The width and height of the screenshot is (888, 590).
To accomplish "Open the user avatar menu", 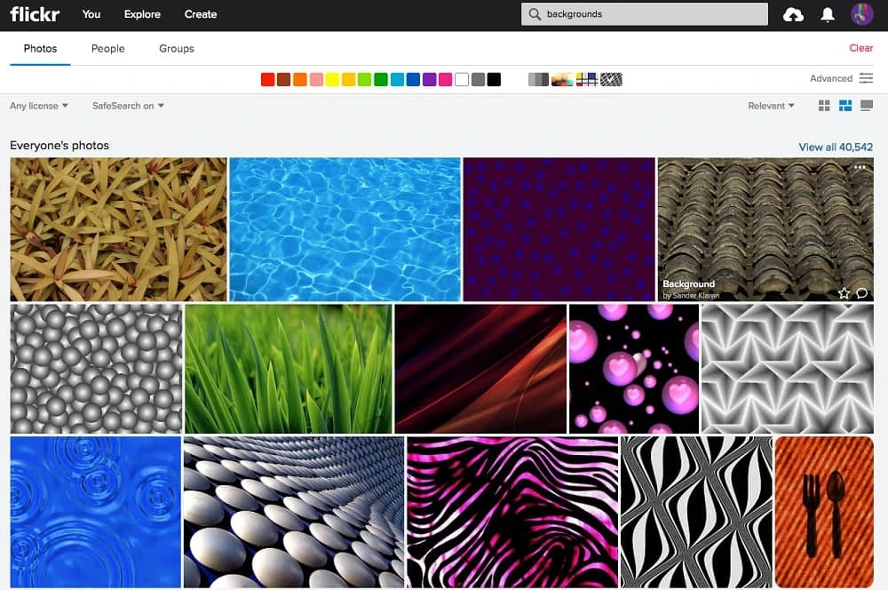I will (861, 14).
